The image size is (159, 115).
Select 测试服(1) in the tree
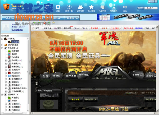[x=15, y=82]
